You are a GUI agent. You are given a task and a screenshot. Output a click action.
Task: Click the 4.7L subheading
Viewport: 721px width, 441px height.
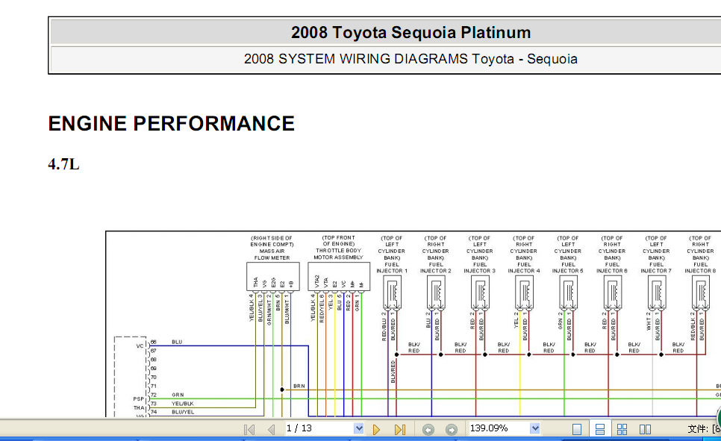(x=63, y=163)
